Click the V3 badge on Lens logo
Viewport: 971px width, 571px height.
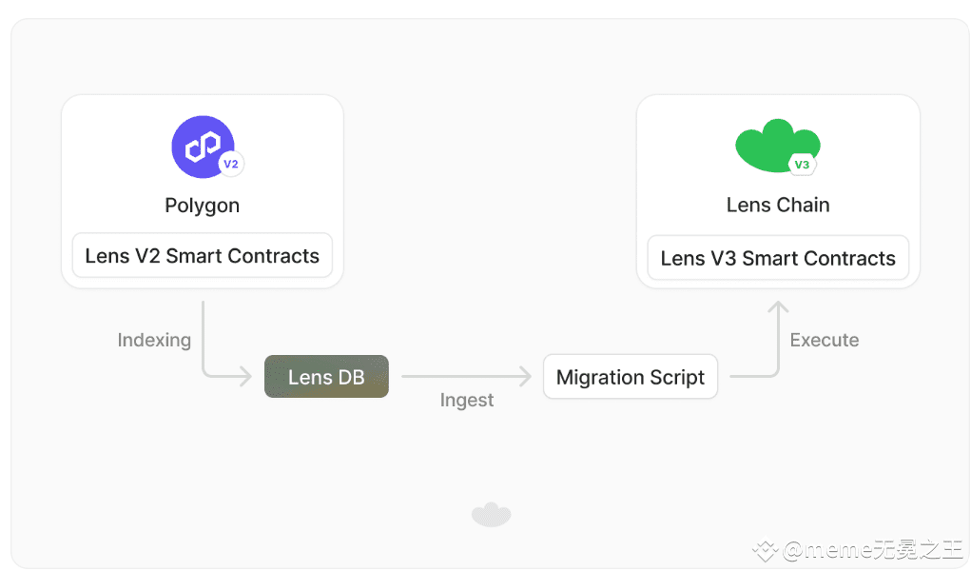(x=802, y=165)
